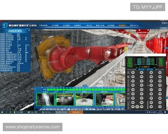Switch to the UE platform taskbar item
Image resolution: width=168 pixels, height=134 pixels.
tap(48, 112)
